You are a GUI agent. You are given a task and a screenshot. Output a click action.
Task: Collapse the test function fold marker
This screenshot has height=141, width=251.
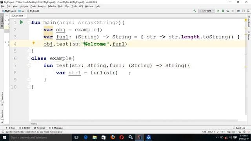pyautogui.click(x=29, y=65)
